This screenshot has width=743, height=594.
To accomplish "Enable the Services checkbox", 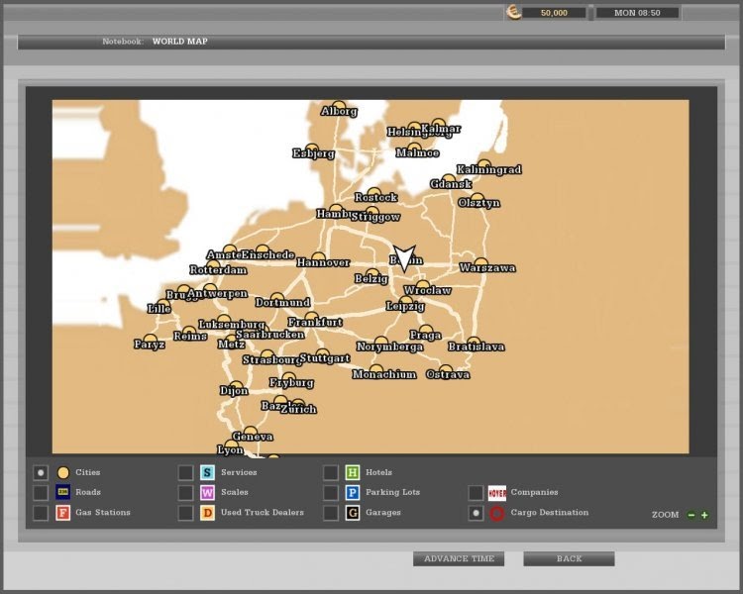I will (x=186, y=472).
